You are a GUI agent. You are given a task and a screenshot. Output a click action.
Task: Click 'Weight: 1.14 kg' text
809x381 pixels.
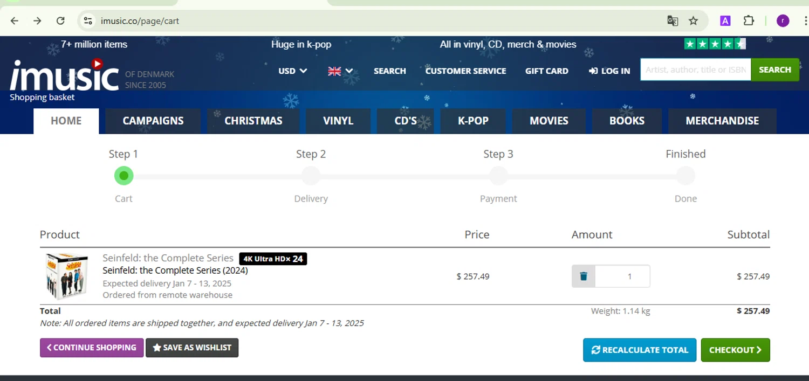[x=620, y=311]
